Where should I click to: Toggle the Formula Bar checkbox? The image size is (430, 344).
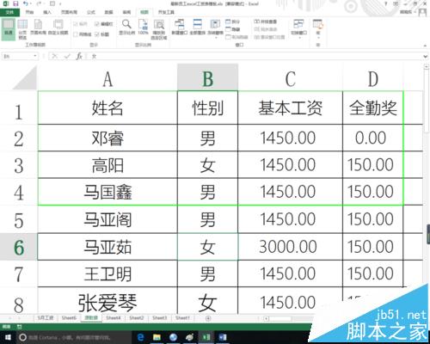click(103, 24)
